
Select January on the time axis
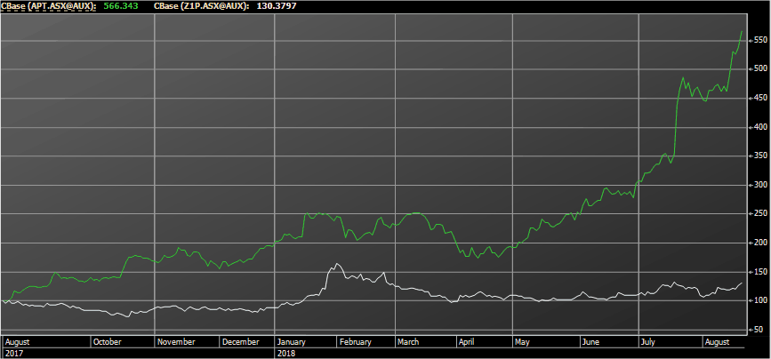coord(291,342)
